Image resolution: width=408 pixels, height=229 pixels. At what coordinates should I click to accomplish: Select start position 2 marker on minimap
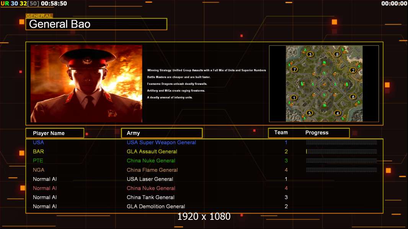click(x=353, y=70)
